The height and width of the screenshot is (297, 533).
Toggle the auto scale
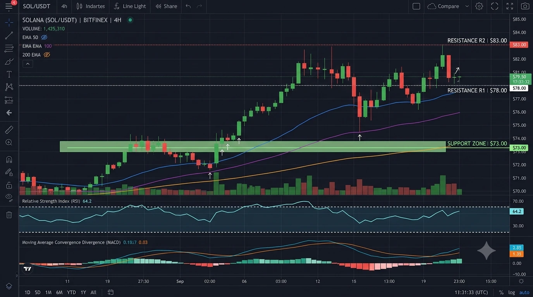pyautogui.click(x=524, y=292)
